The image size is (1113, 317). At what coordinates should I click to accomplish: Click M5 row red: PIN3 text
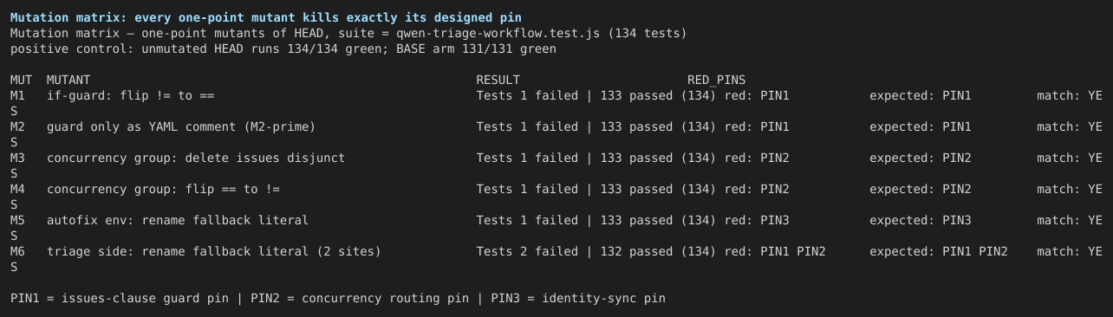757,220
